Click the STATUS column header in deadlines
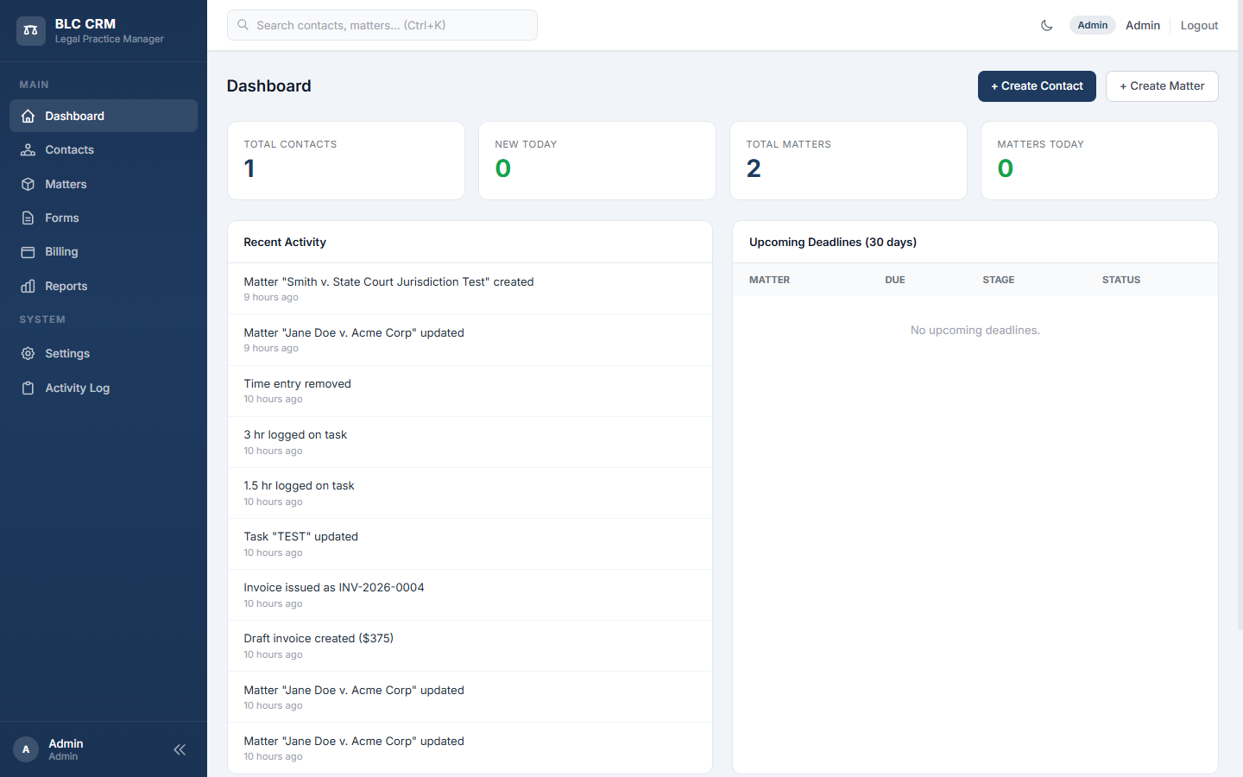 pyautogui.click(x=1121, y=280)
